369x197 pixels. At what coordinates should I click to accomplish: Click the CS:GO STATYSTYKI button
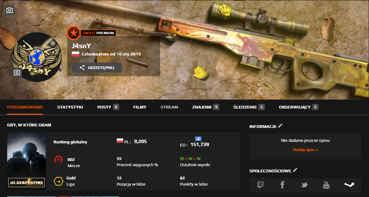26,183
